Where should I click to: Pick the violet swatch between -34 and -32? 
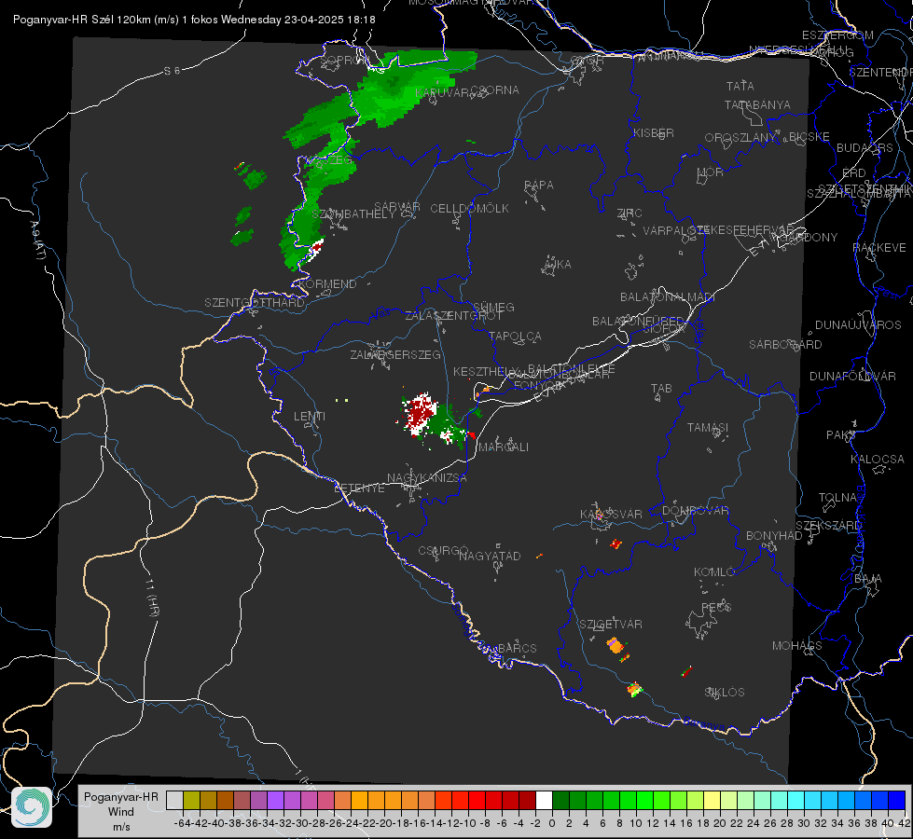point(275,800)
